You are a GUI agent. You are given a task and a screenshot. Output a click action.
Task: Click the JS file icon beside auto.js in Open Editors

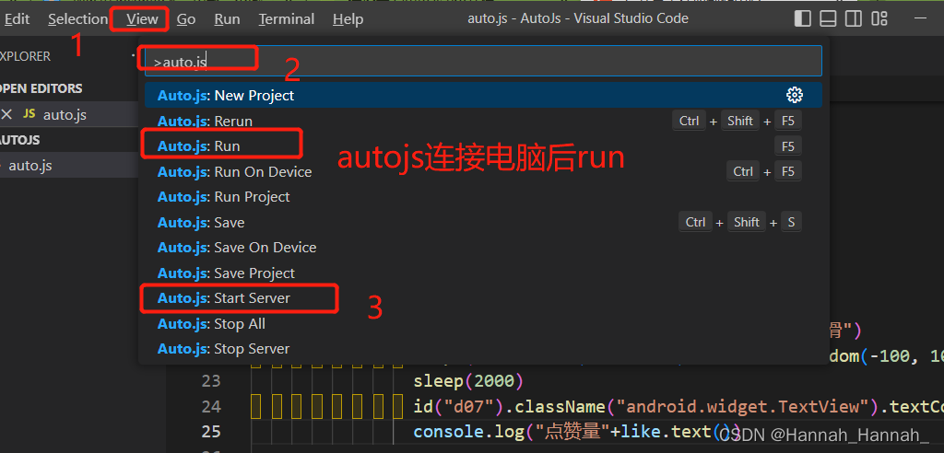[29, 113]
